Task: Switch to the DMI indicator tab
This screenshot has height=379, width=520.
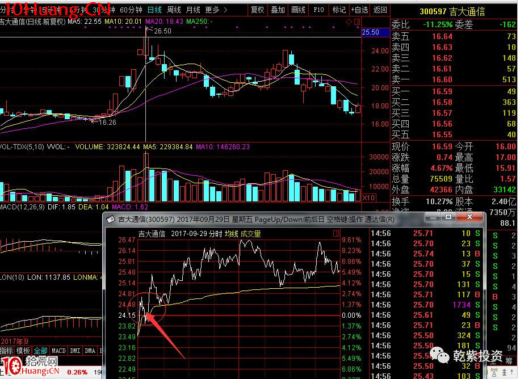Action: click(x=76, y=351)
